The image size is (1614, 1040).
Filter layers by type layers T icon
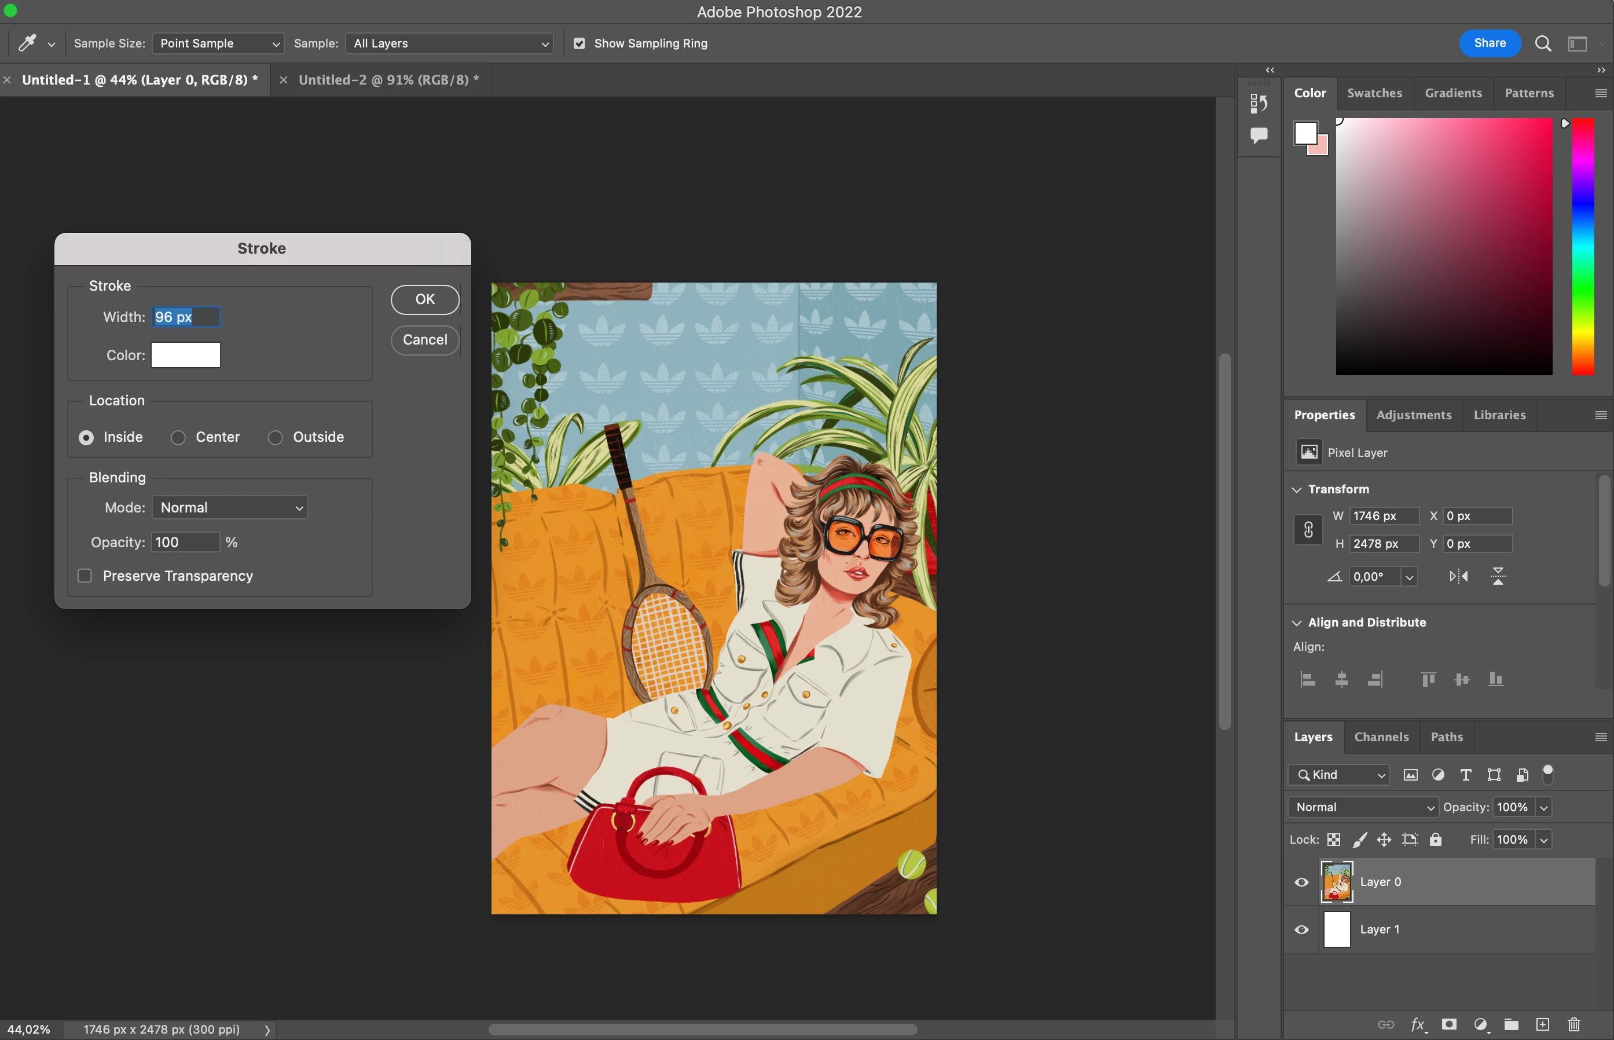1465,775
